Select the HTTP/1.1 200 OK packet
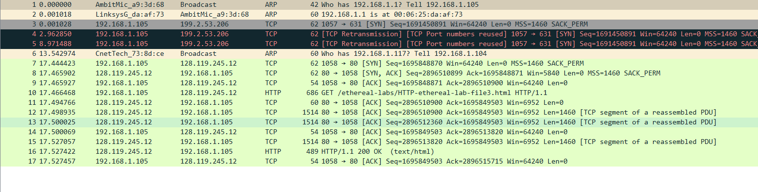 tap(379, 152)
